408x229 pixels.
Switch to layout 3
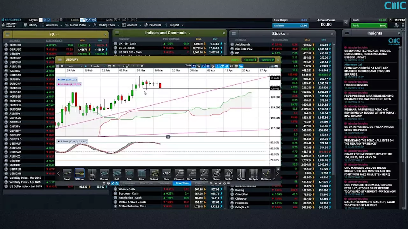49,20
